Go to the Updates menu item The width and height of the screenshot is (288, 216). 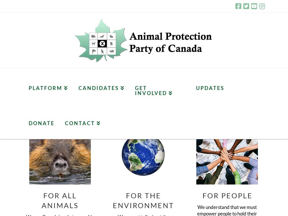pyautogui.click(x=210, y=88)
